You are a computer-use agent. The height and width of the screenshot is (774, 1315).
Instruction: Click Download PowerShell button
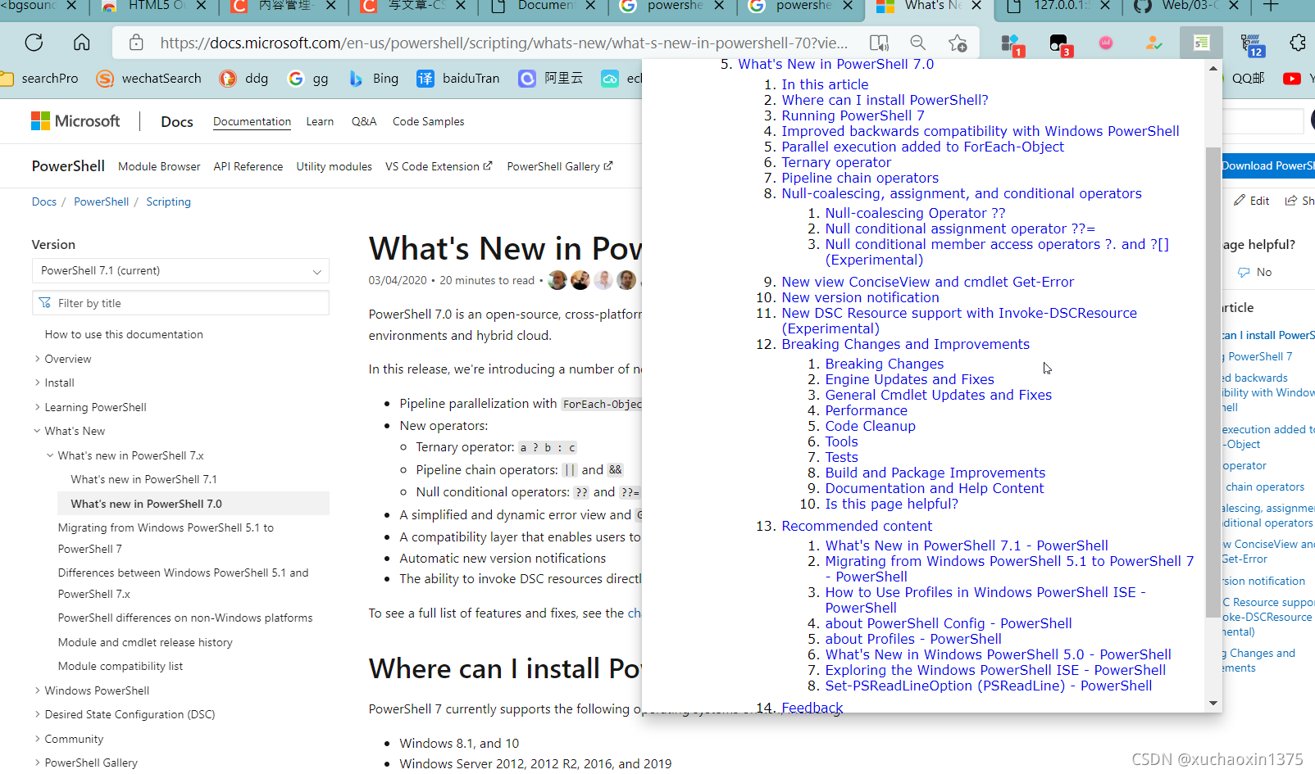[1267, 165]
